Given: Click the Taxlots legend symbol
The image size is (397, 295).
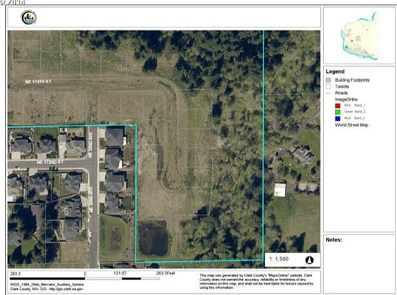Looking at the screenshot, I should 328,86.
